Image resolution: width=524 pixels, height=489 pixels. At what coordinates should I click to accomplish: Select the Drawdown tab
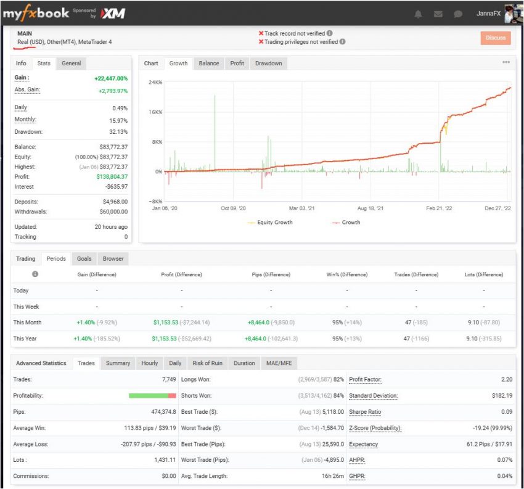(x=268, y=63)
